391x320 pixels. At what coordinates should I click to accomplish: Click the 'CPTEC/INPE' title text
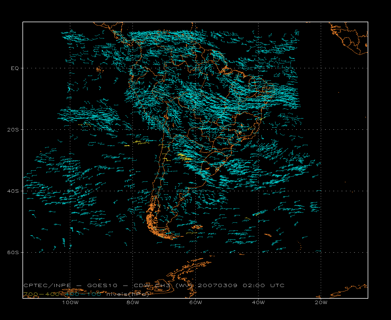coord(47,286)
